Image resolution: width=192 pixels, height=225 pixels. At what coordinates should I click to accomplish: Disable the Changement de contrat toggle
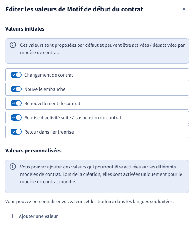point(16,75)
